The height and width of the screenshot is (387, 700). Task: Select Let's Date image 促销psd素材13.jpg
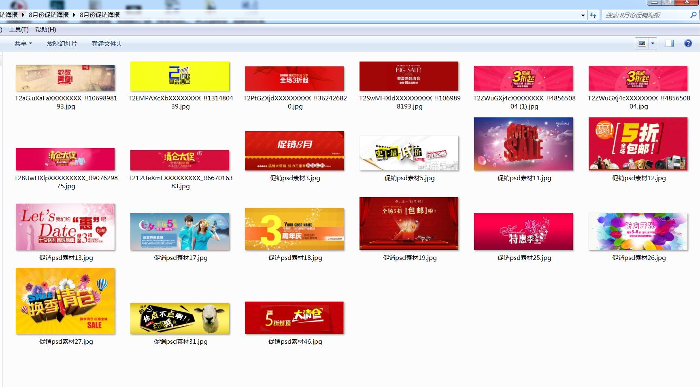[x=66, y=227]
